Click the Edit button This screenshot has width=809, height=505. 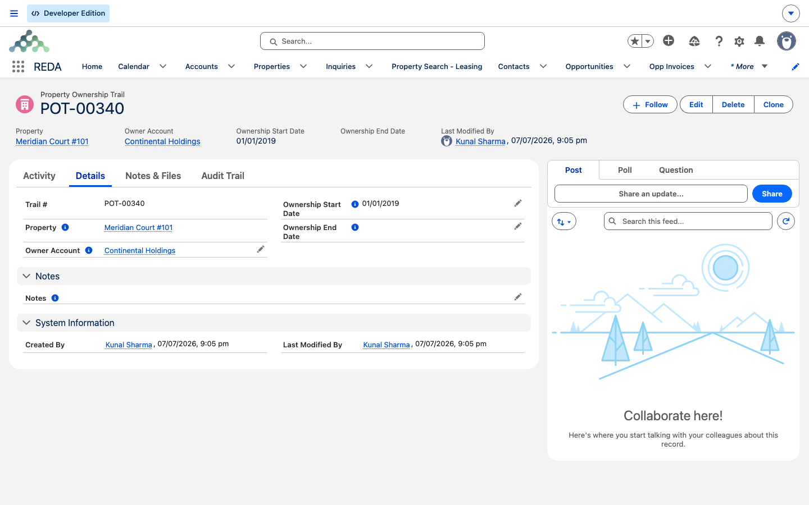tap(696, 104)
